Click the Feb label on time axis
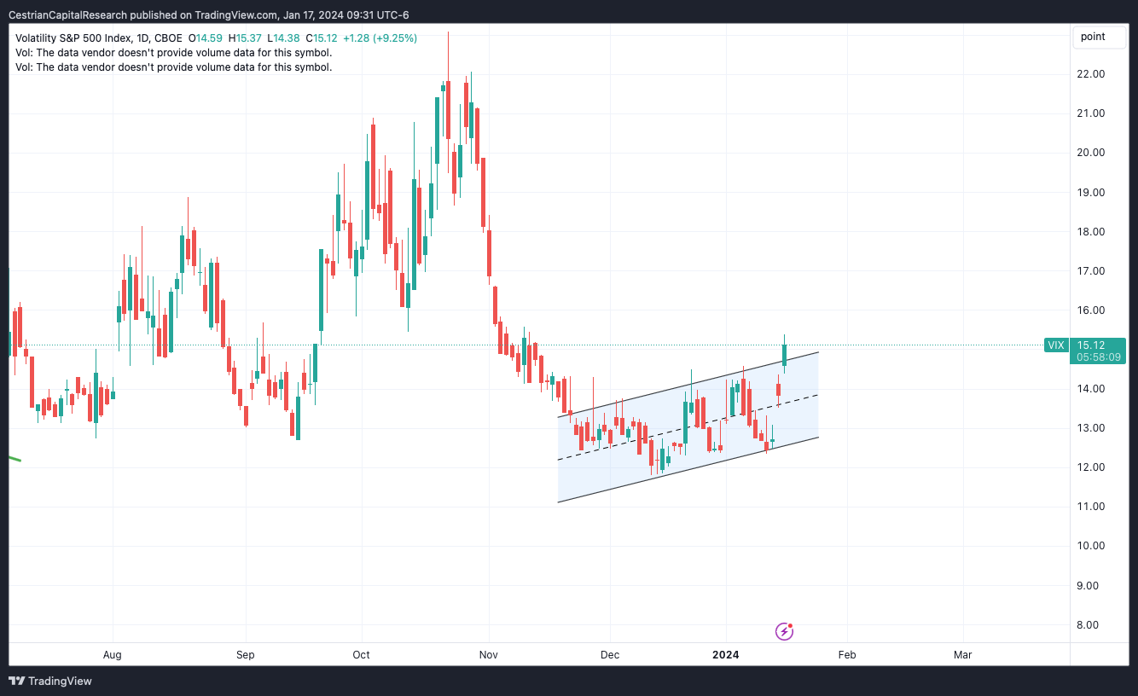Viewport: 1138px width, 696px height. coord(846,655)
